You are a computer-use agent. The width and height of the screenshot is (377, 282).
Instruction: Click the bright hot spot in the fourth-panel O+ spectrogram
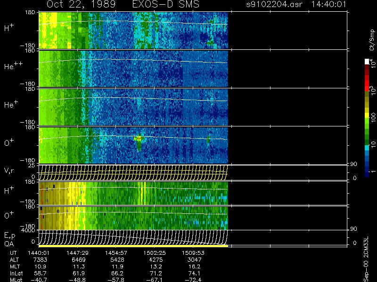coord(139,138)
